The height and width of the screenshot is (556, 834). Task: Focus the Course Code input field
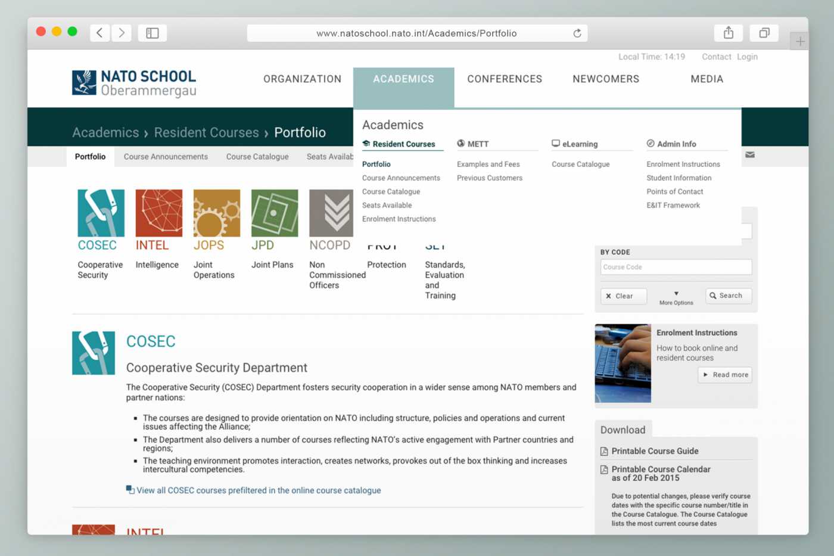click(676, 267)
